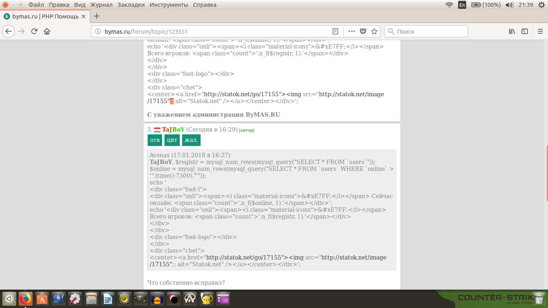548x308 pixels.
Task: Click the цит quote button
Action: click(x=172, y=140)
